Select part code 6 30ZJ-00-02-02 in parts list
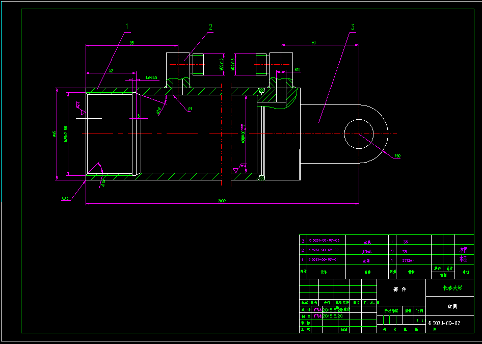 [x=324, y=250]
